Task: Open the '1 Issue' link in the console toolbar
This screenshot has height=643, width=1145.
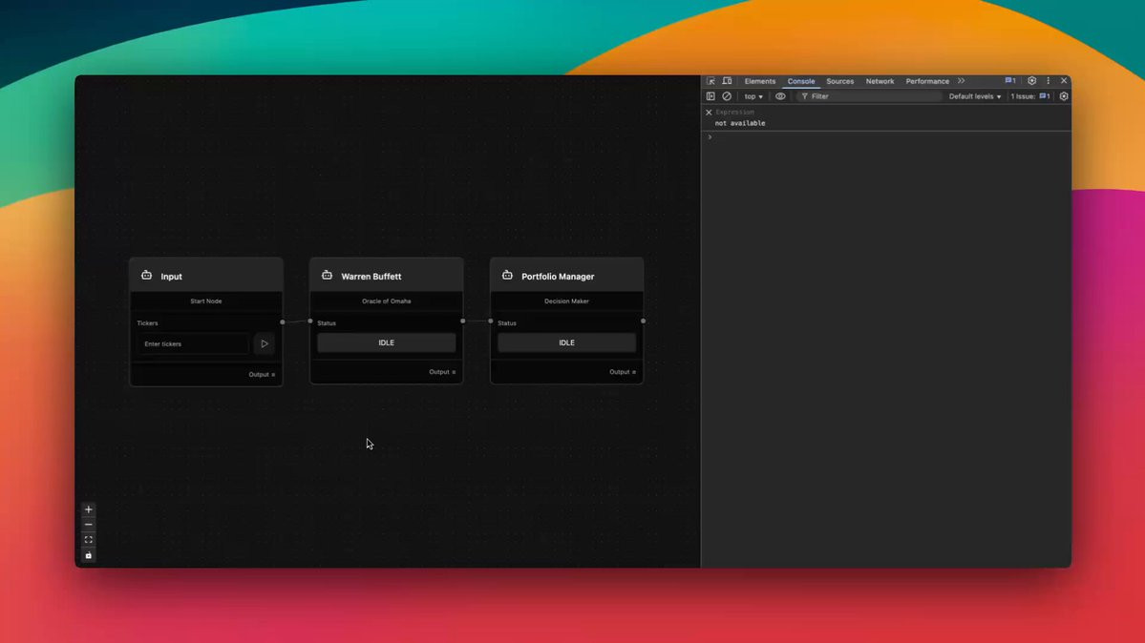Action: pyautogui.click(x=1030, y=96)
